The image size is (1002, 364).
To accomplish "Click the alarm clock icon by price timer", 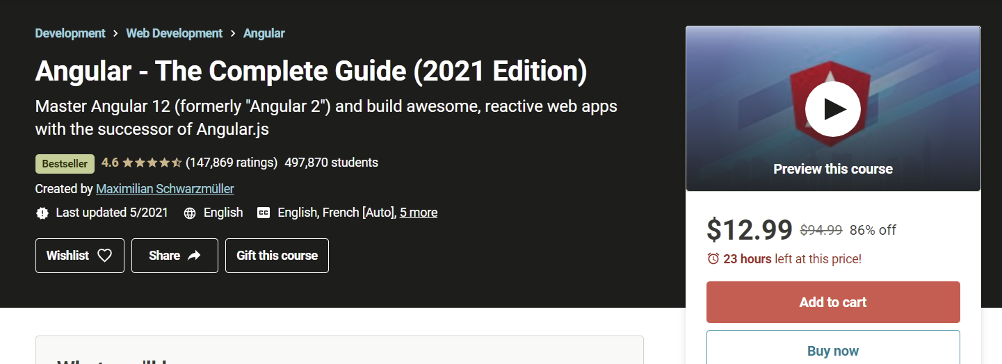I will 713,258.
